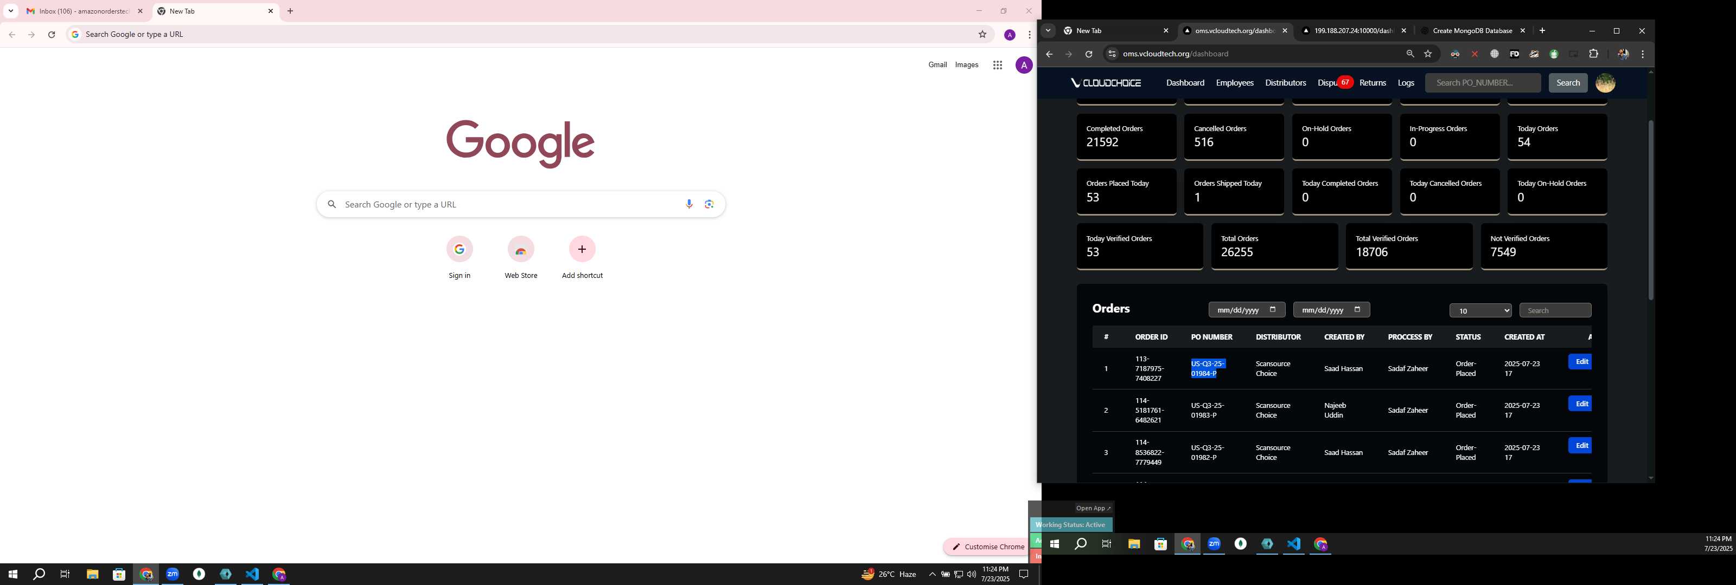Bookmark page with star in left Chrome
Viewport: 1736px width, 585px height.
click(x=982, y=34)
